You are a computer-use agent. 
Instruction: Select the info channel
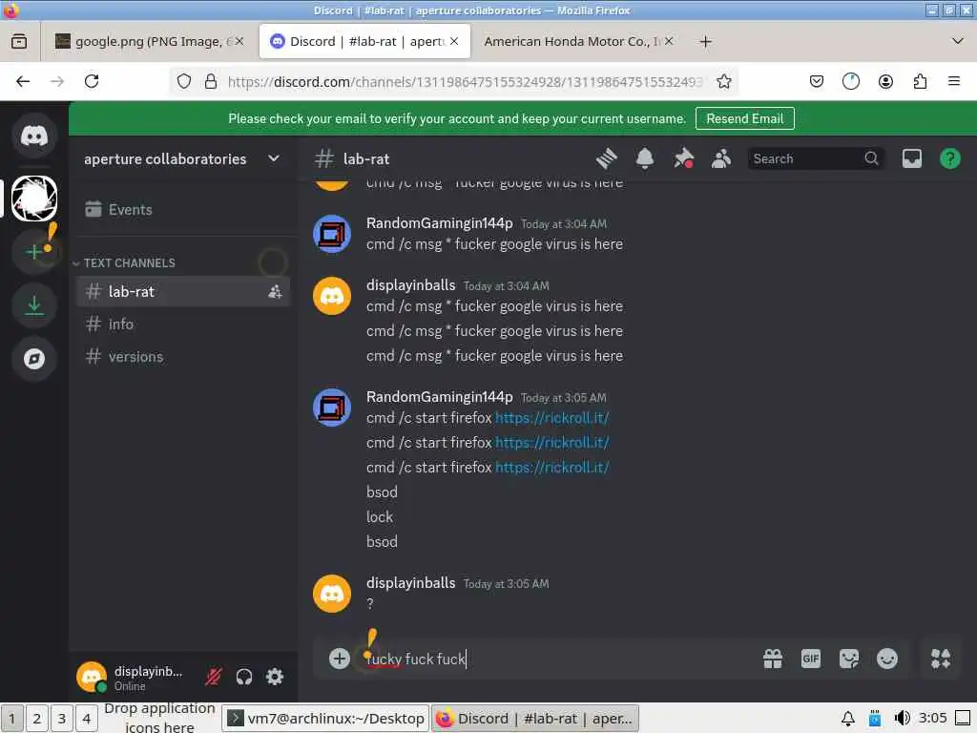pos(183,325)
